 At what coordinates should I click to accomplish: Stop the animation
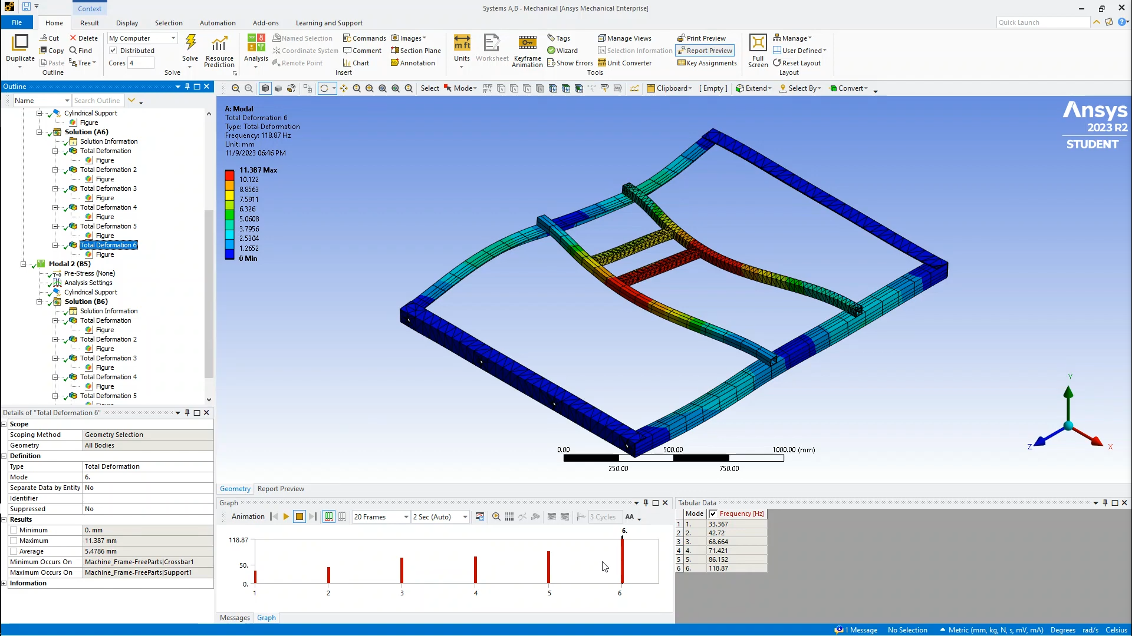pyautogui.click(x=300, y=517)
